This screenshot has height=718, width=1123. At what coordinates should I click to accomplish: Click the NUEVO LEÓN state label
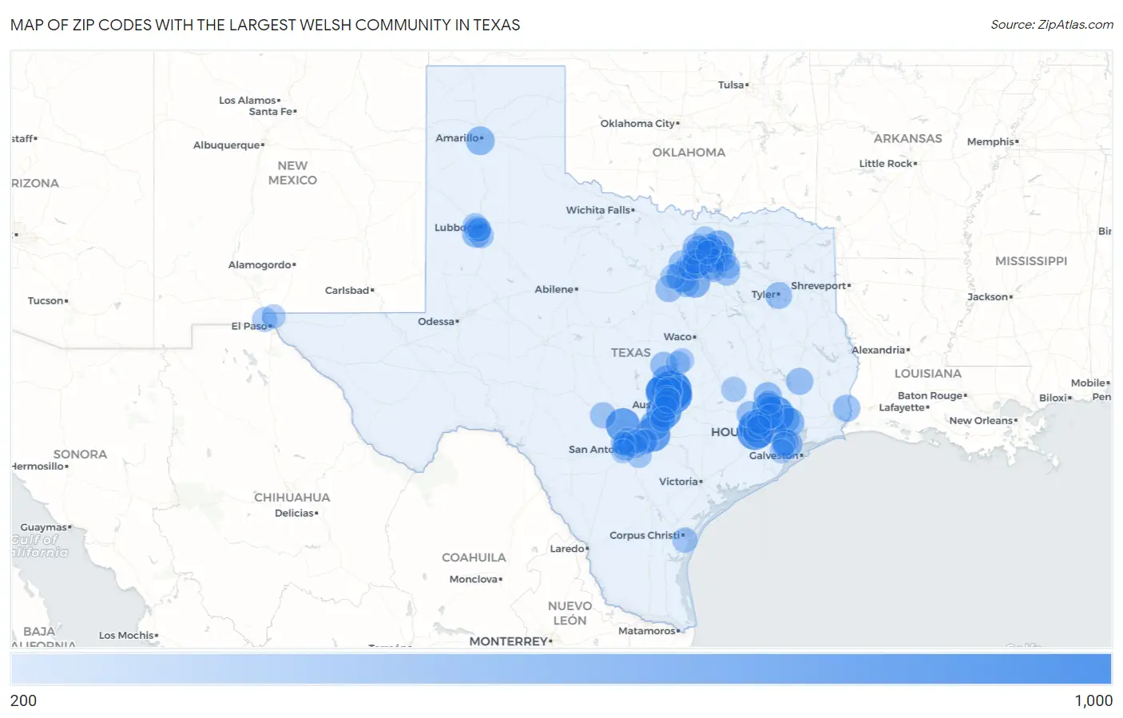(569, 613)
